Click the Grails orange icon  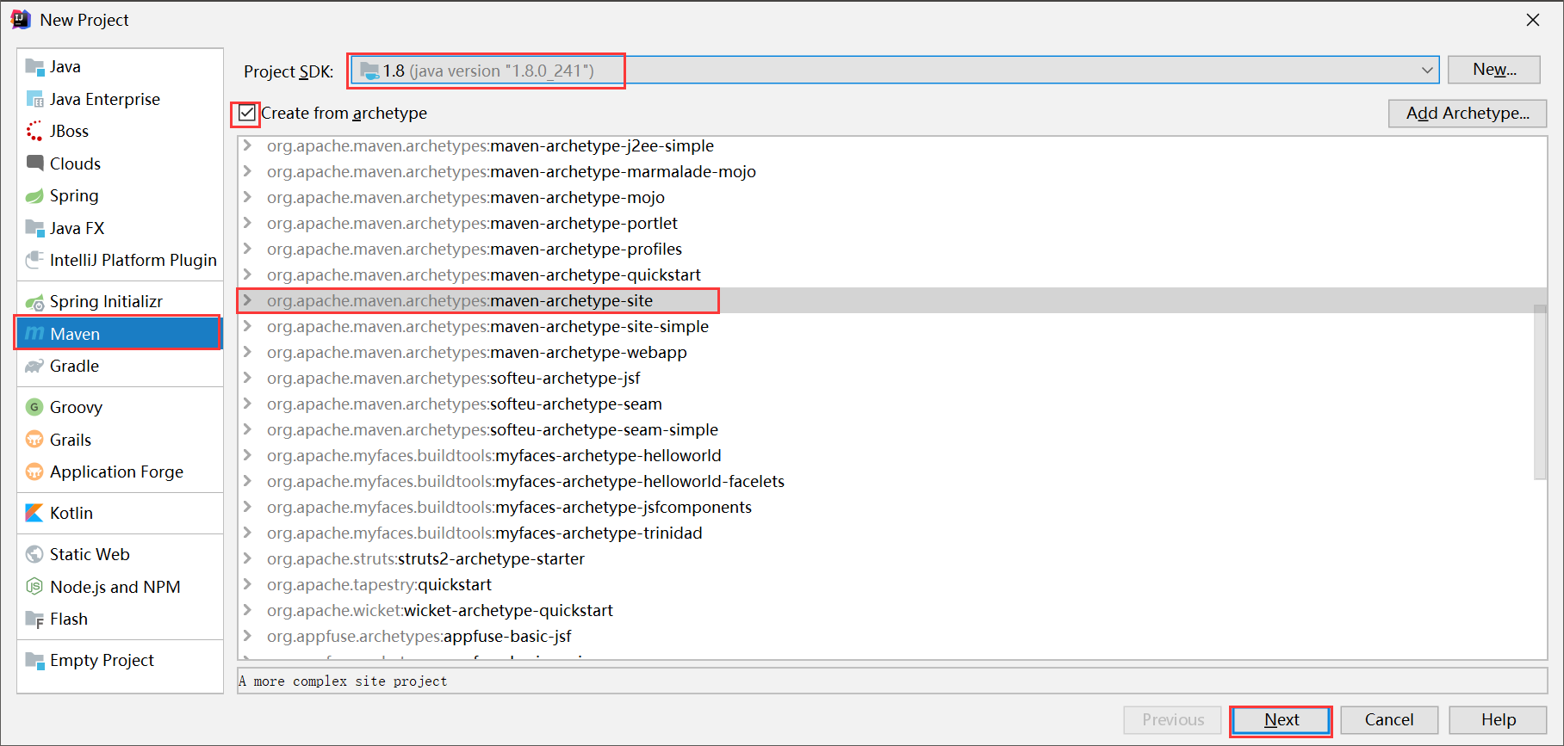[x=34, y=440]
